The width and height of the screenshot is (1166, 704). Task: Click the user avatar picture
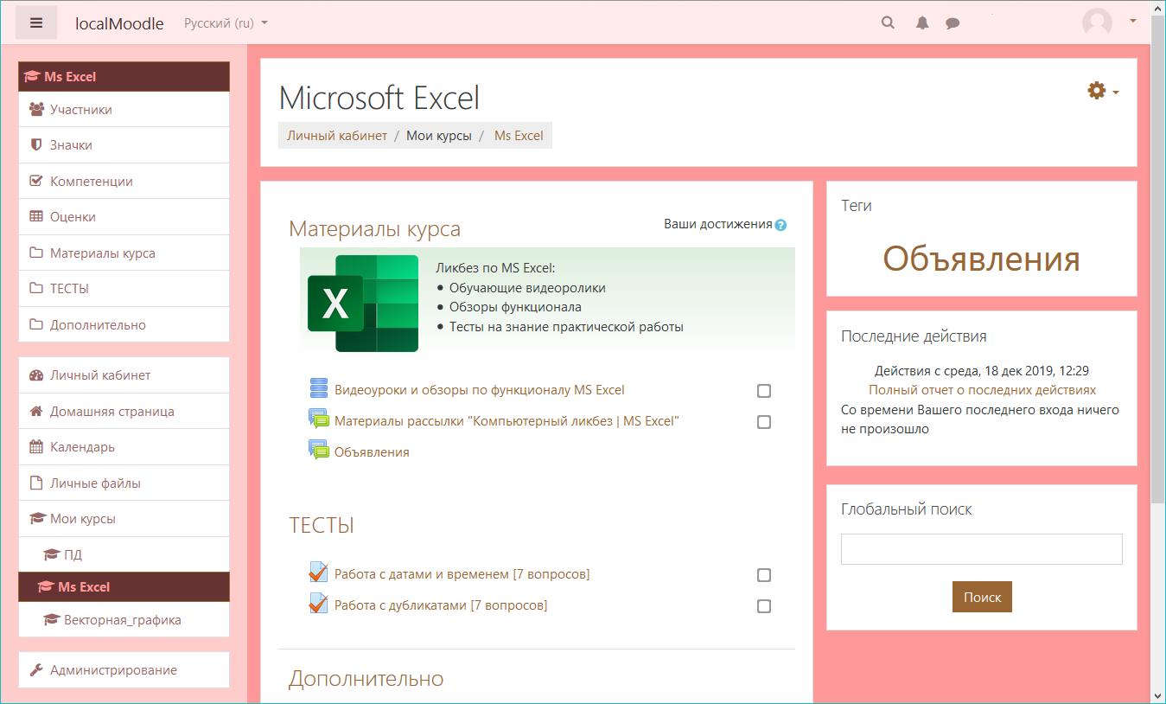click(1097, 22)
